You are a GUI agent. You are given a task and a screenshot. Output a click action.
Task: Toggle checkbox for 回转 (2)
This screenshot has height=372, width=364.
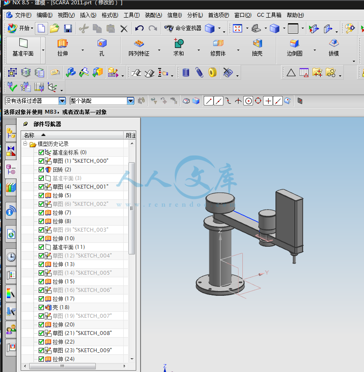(x=41, y=170)
